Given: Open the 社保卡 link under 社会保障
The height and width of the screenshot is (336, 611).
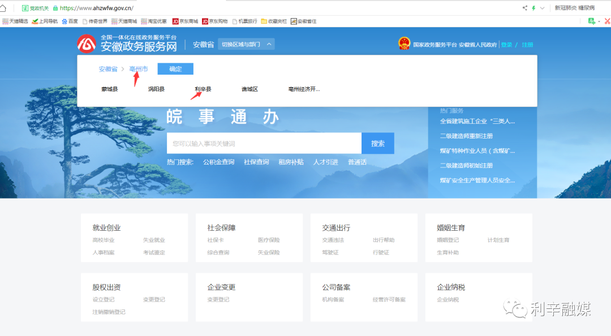Looking at the screenshot, I should coord(215,240).
